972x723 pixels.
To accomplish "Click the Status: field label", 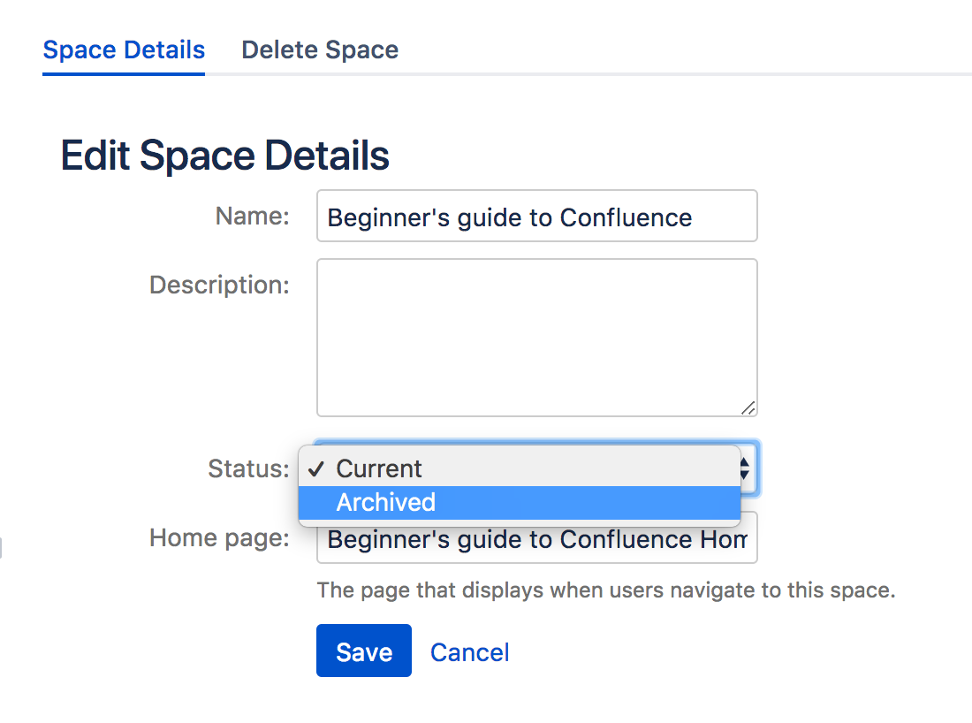I will pyautogui.click(x=248, y=468).
